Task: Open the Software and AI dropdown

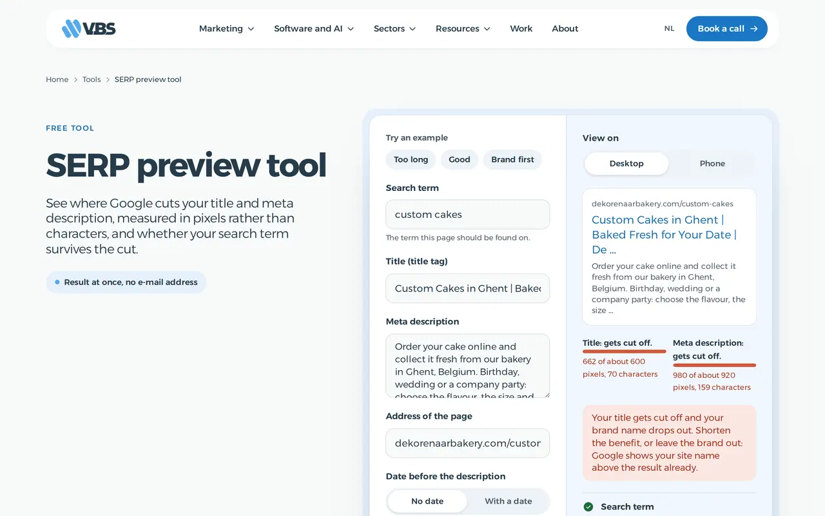Action: tap(314, 28)
